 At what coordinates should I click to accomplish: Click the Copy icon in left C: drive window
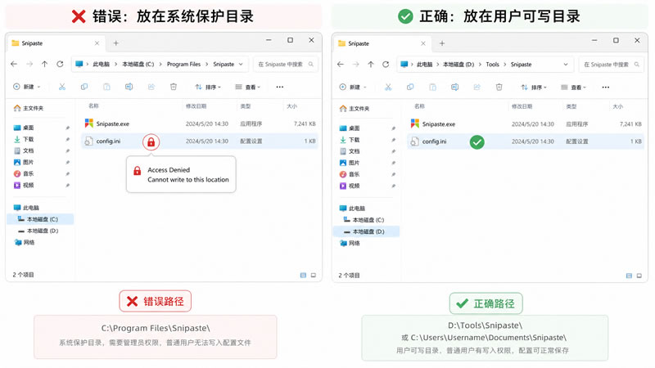84,87
